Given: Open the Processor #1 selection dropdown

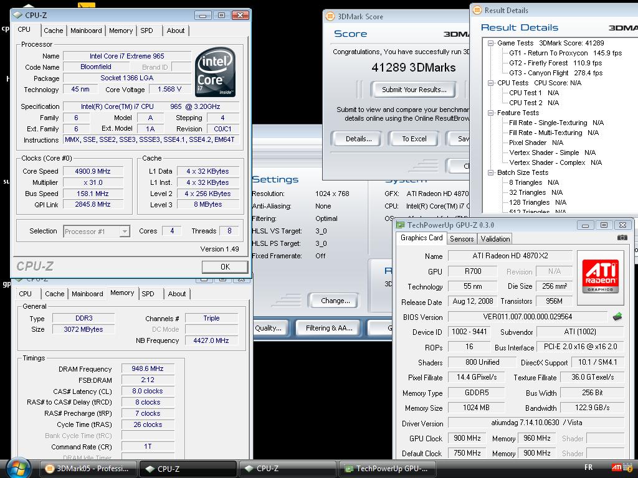Looking at the screenshot, I should click(125, 232).
